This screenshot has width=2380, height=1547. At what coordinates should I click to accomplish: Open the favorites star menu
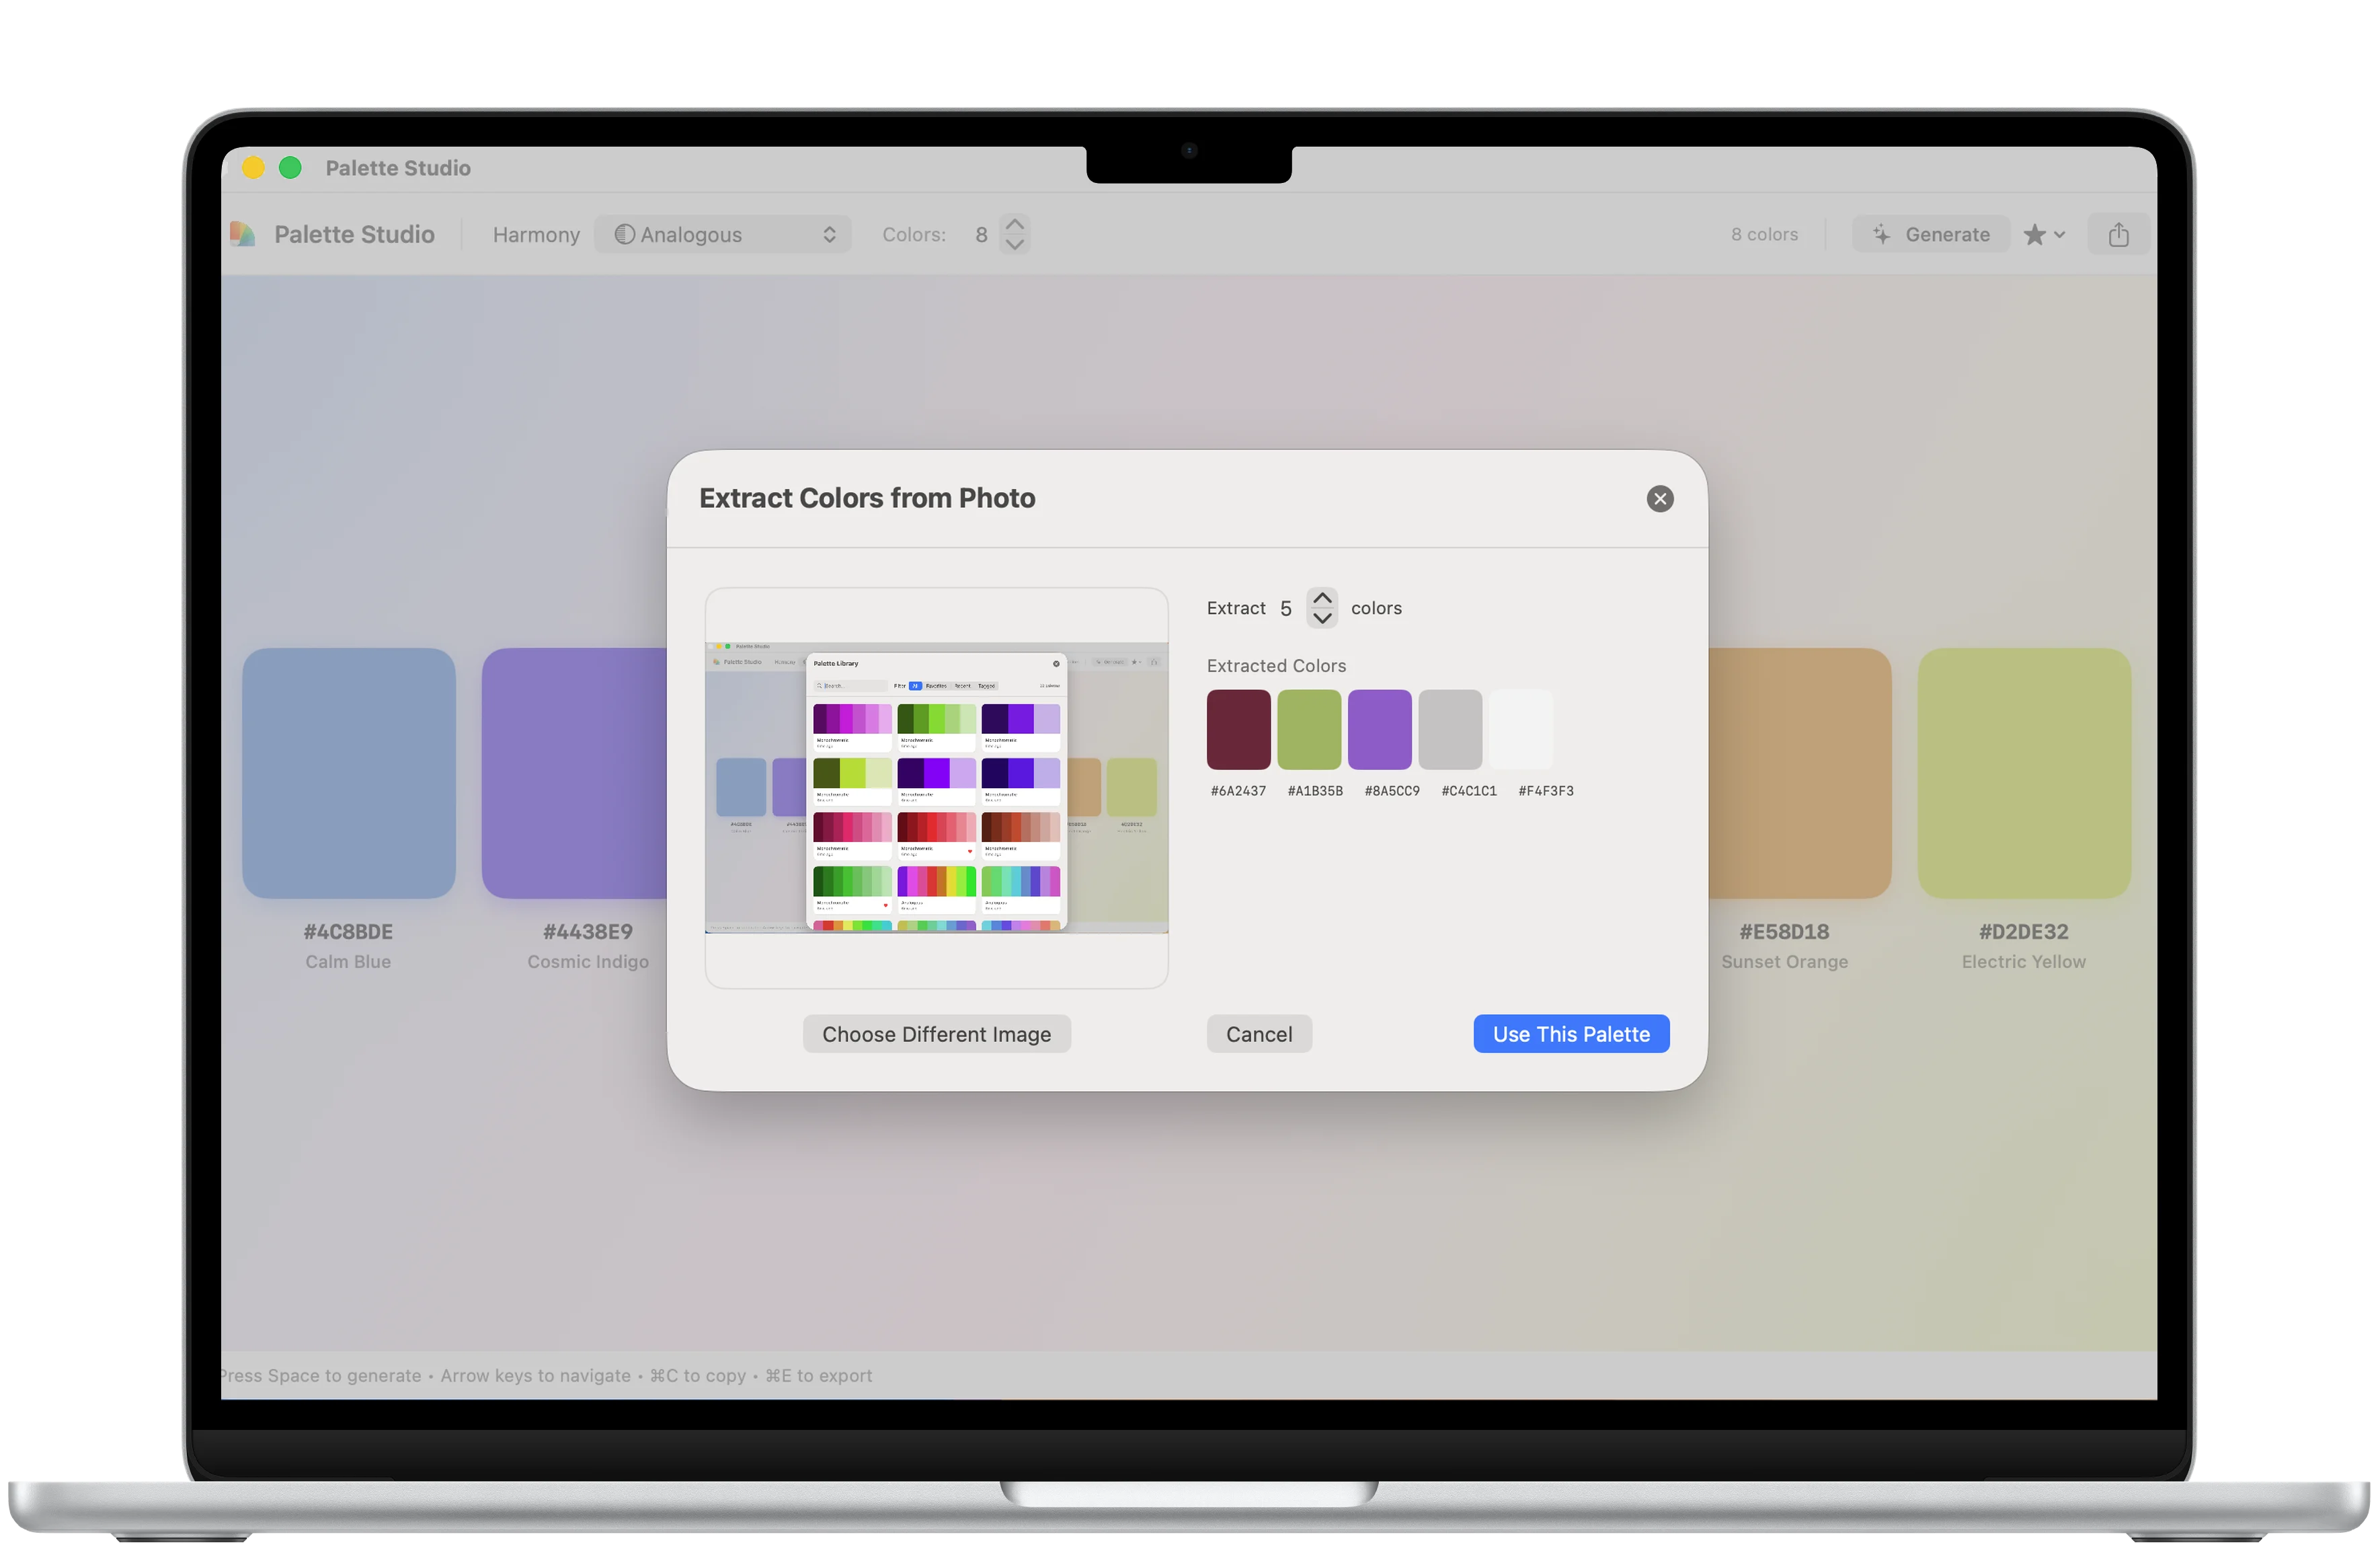(x=2043, y=234)
